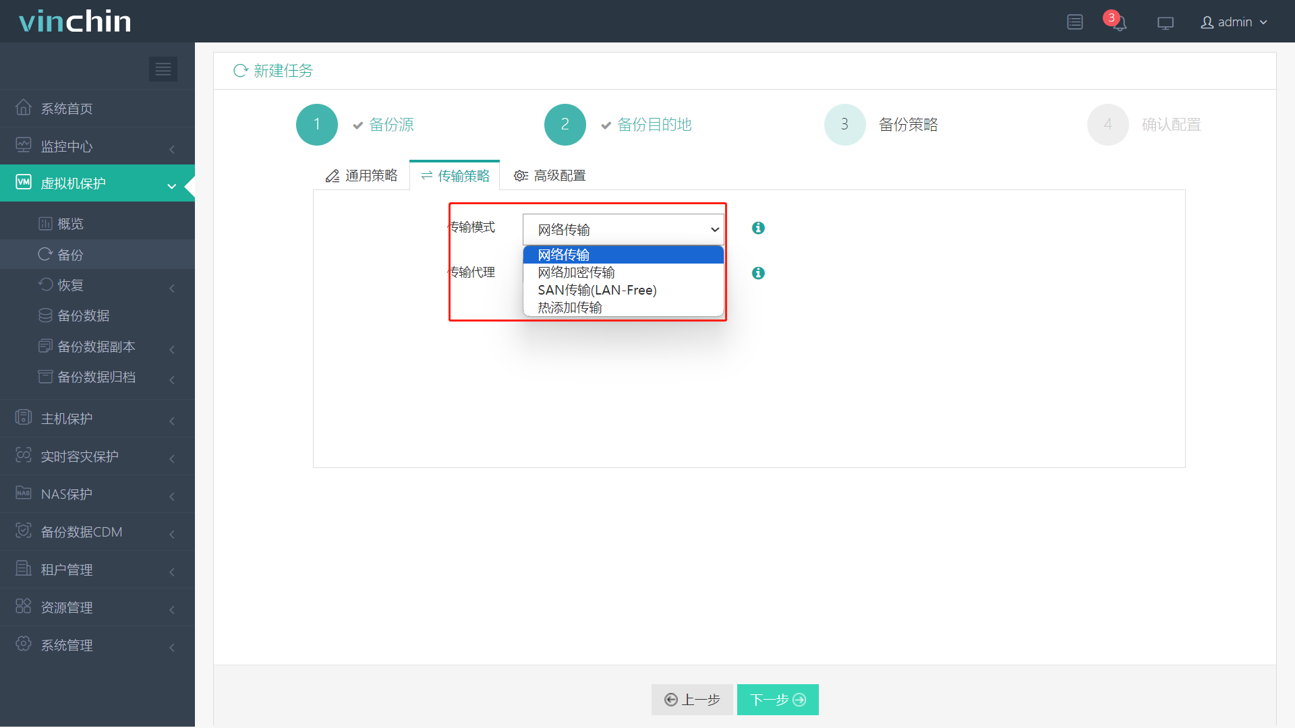Expand 备份数据归档 submenu
1295x728 pixels.
point(97,377)
